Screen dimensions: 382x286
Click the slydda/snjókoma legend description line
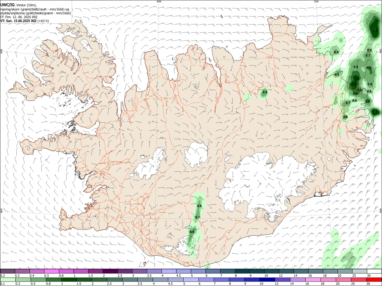[36, 13]
